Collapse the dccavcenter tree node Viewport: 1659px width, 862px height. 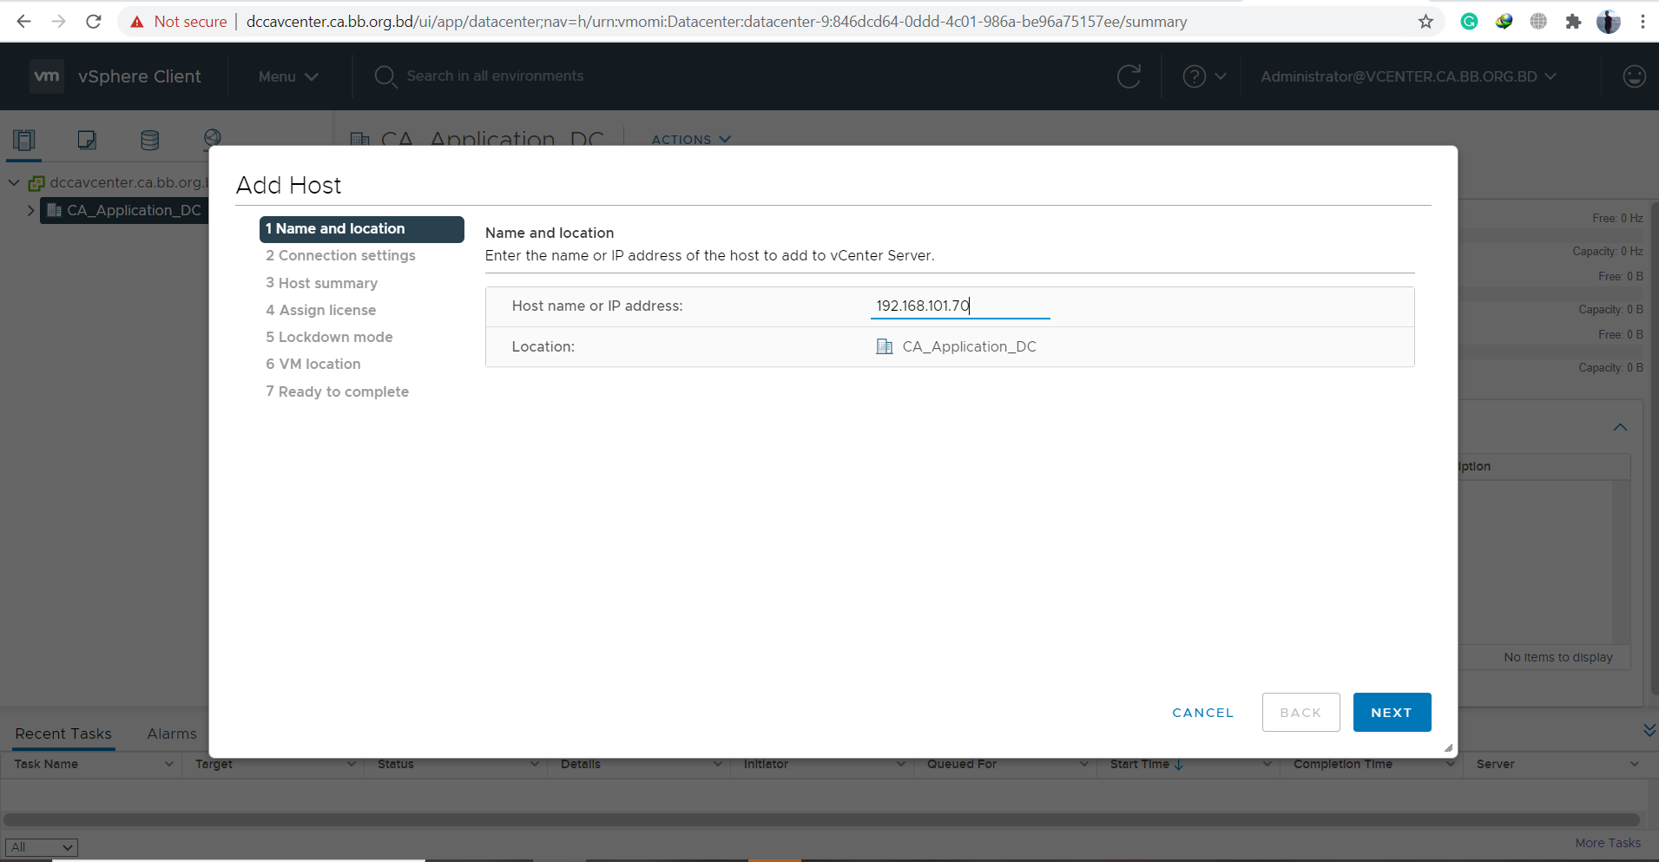pos(14,182)
